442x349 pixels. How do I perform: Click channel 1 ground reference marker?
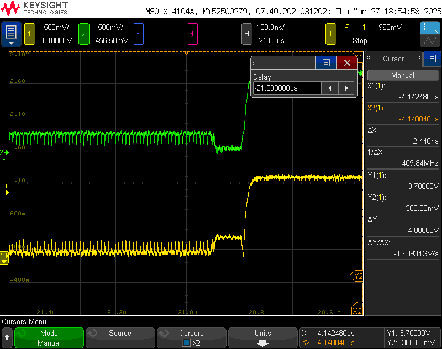pos(4,257)
